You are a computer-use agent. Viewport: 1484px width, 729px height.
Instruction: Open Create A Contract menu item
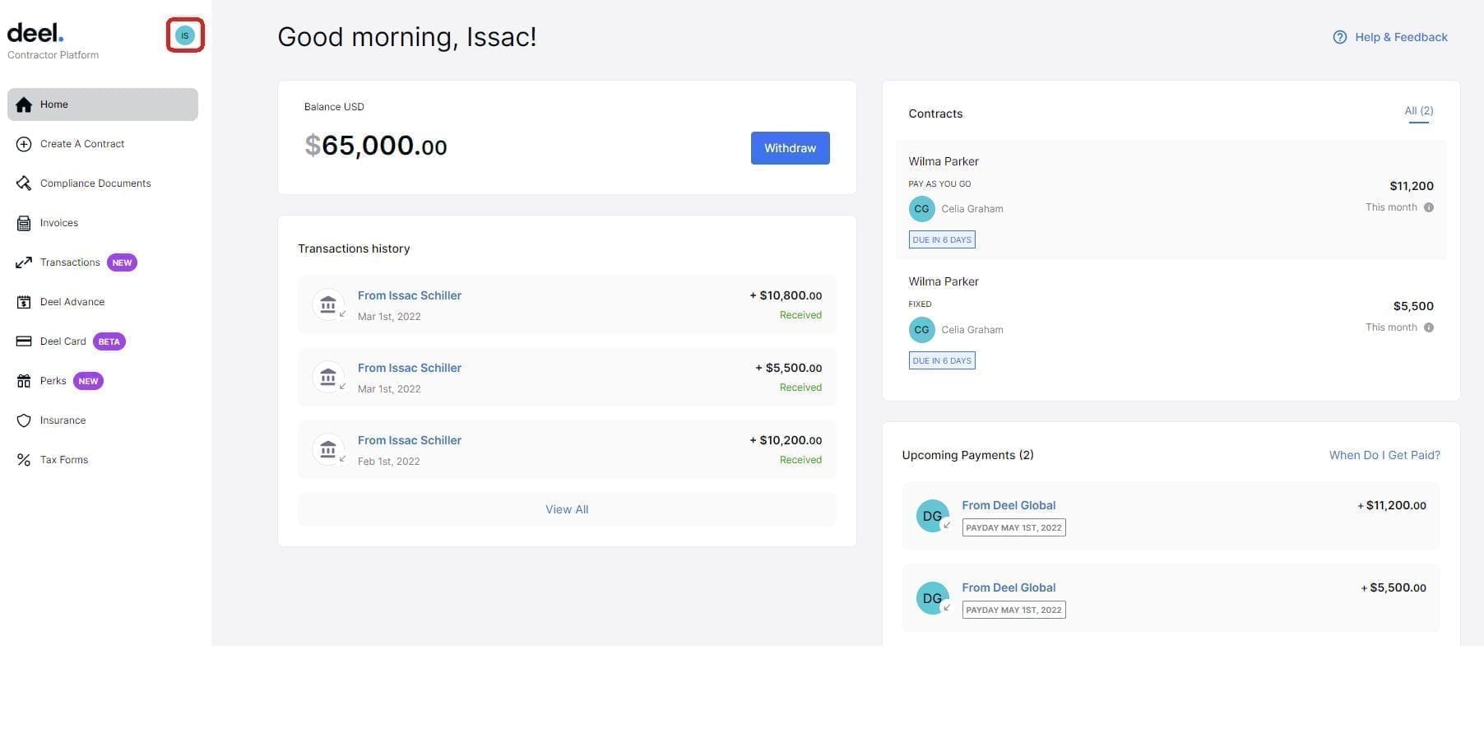[103, 144]
